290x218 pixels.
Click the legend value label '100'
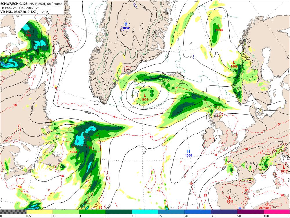266,216
